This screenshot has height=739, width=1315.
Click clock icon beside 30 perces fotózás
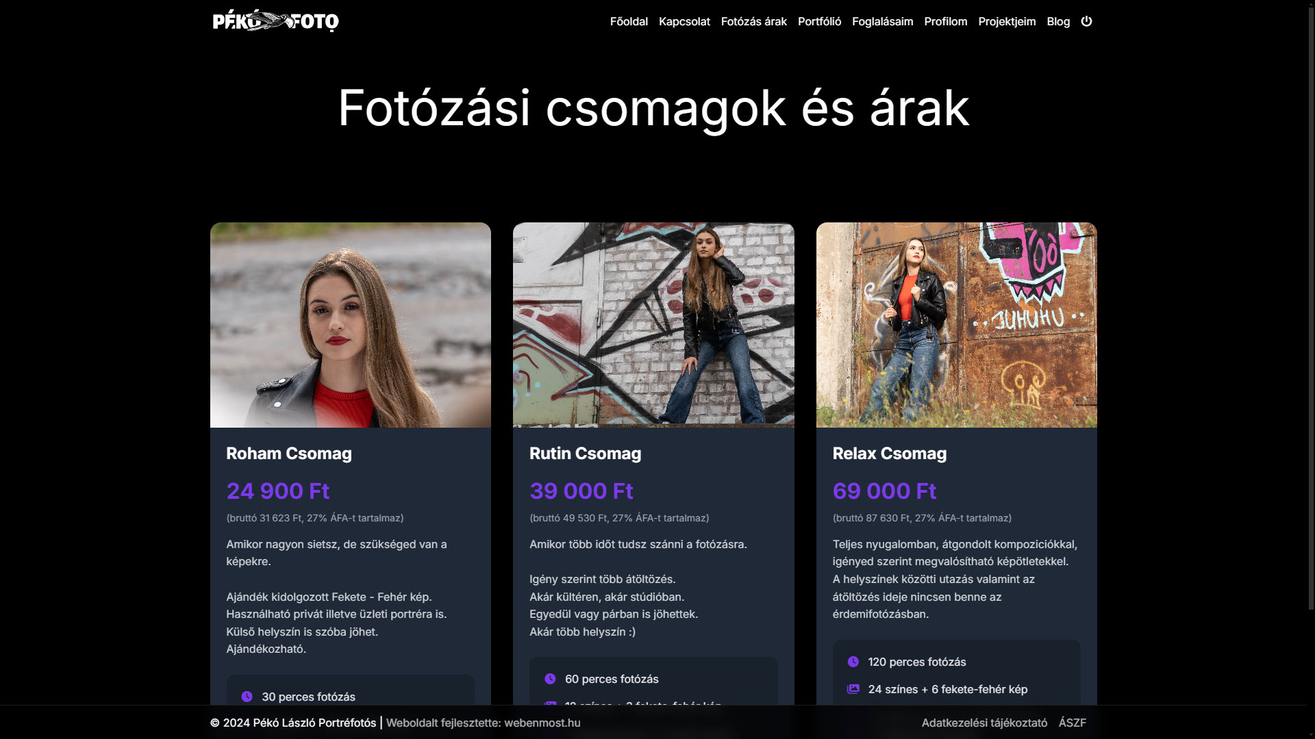[247, 697]
